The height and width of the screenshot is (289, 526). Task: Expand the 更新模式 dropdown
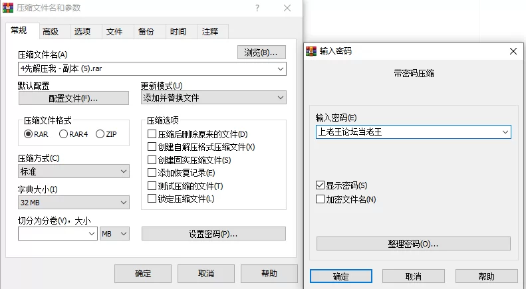(213, 98)
